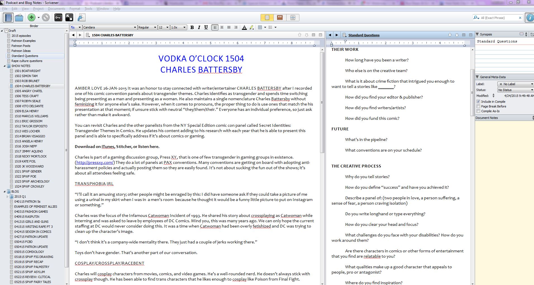Insert table via table icon

(x=260, y=27)
